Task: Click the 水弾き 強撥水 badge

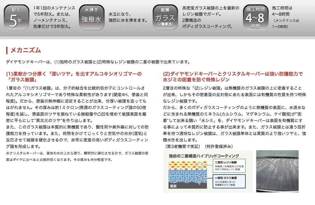Action: click(x=91, y=17)
